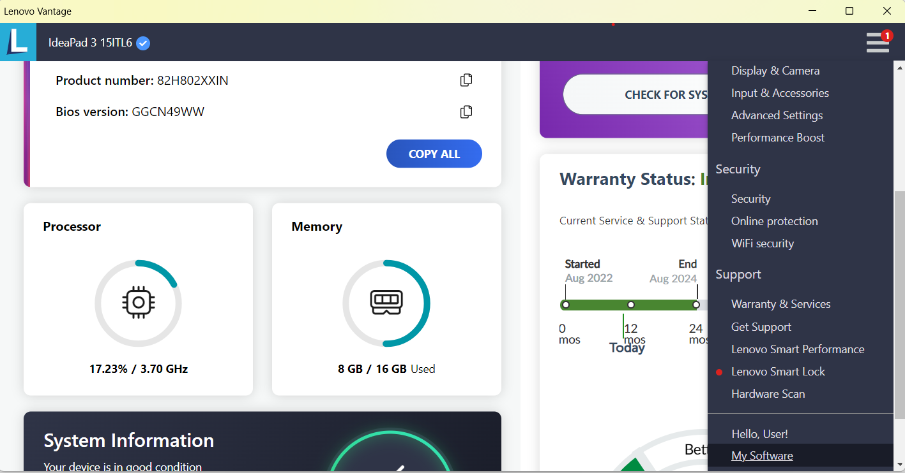The width and height of the screenshot is (905, 473).
Task: Open WiFi security menu item
Action: (x=763, y=244)
